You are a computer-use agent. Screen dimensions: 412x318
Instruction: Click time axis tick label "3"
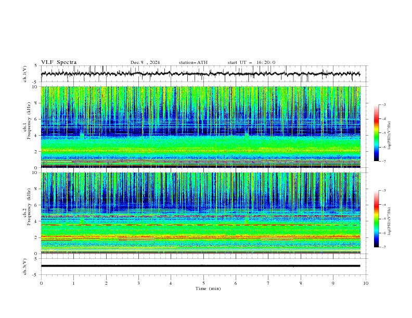[x=138, y=283]
